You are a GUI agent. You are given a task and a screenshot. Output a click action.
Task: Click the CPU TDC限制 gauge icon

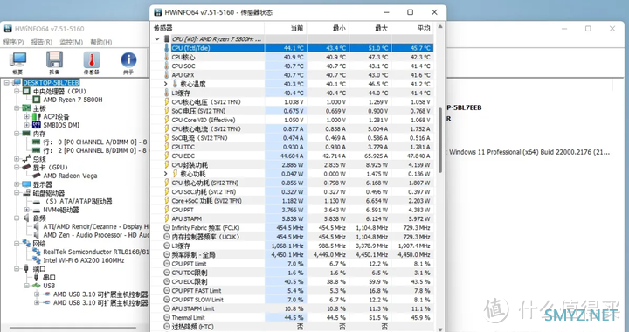pyautogui.click(x=167, y=273)
